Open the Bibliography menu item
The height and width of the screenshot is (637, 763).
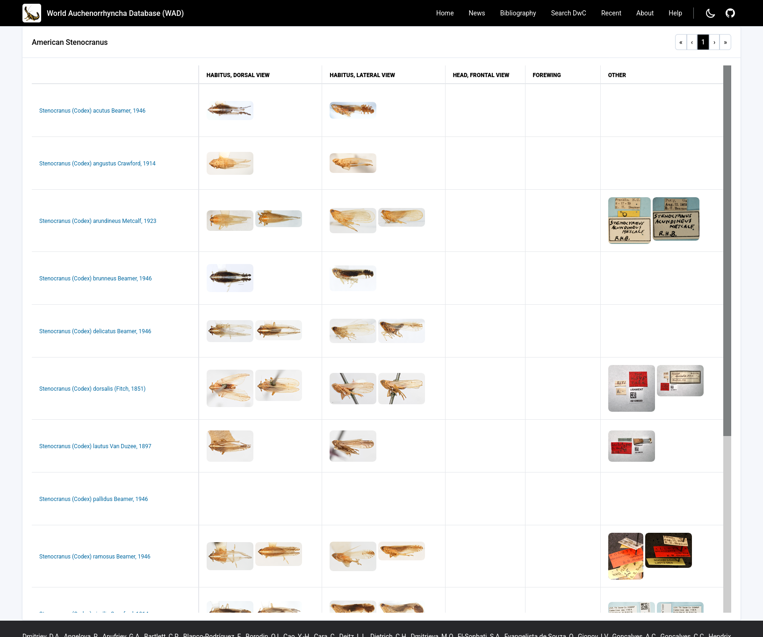click(518, 13)
